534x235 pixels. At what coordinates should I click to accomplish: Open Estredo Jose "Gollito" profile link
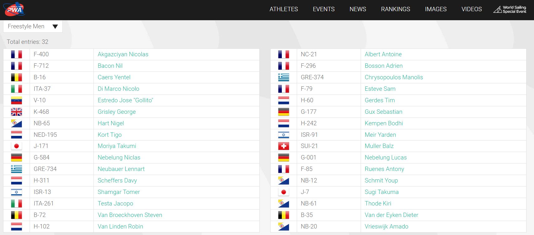[125, 100]
